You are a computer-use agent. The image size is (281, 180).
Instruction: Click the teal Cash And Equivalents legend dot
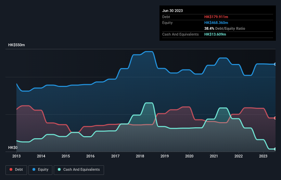point(59,169)
